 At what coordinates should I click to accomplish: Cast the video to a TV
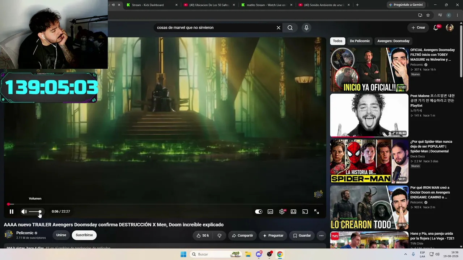(x=305, y=212)
